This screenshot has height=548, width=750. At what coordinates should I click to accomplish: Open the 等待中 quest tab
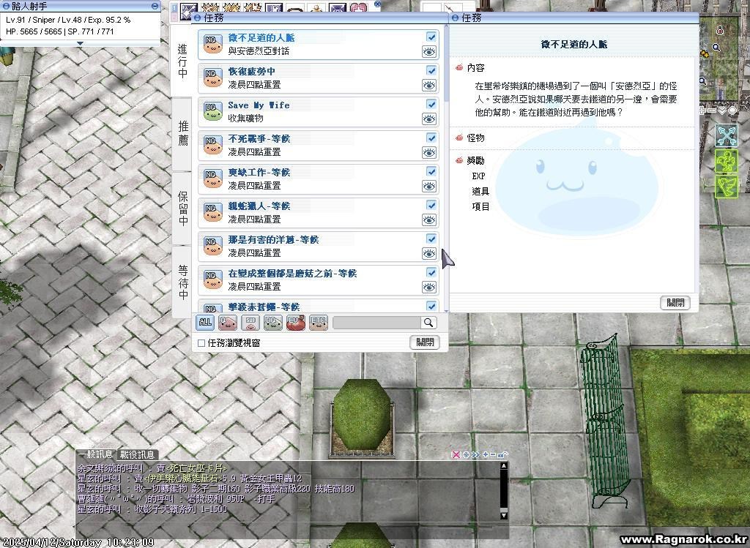pos(182,282)
